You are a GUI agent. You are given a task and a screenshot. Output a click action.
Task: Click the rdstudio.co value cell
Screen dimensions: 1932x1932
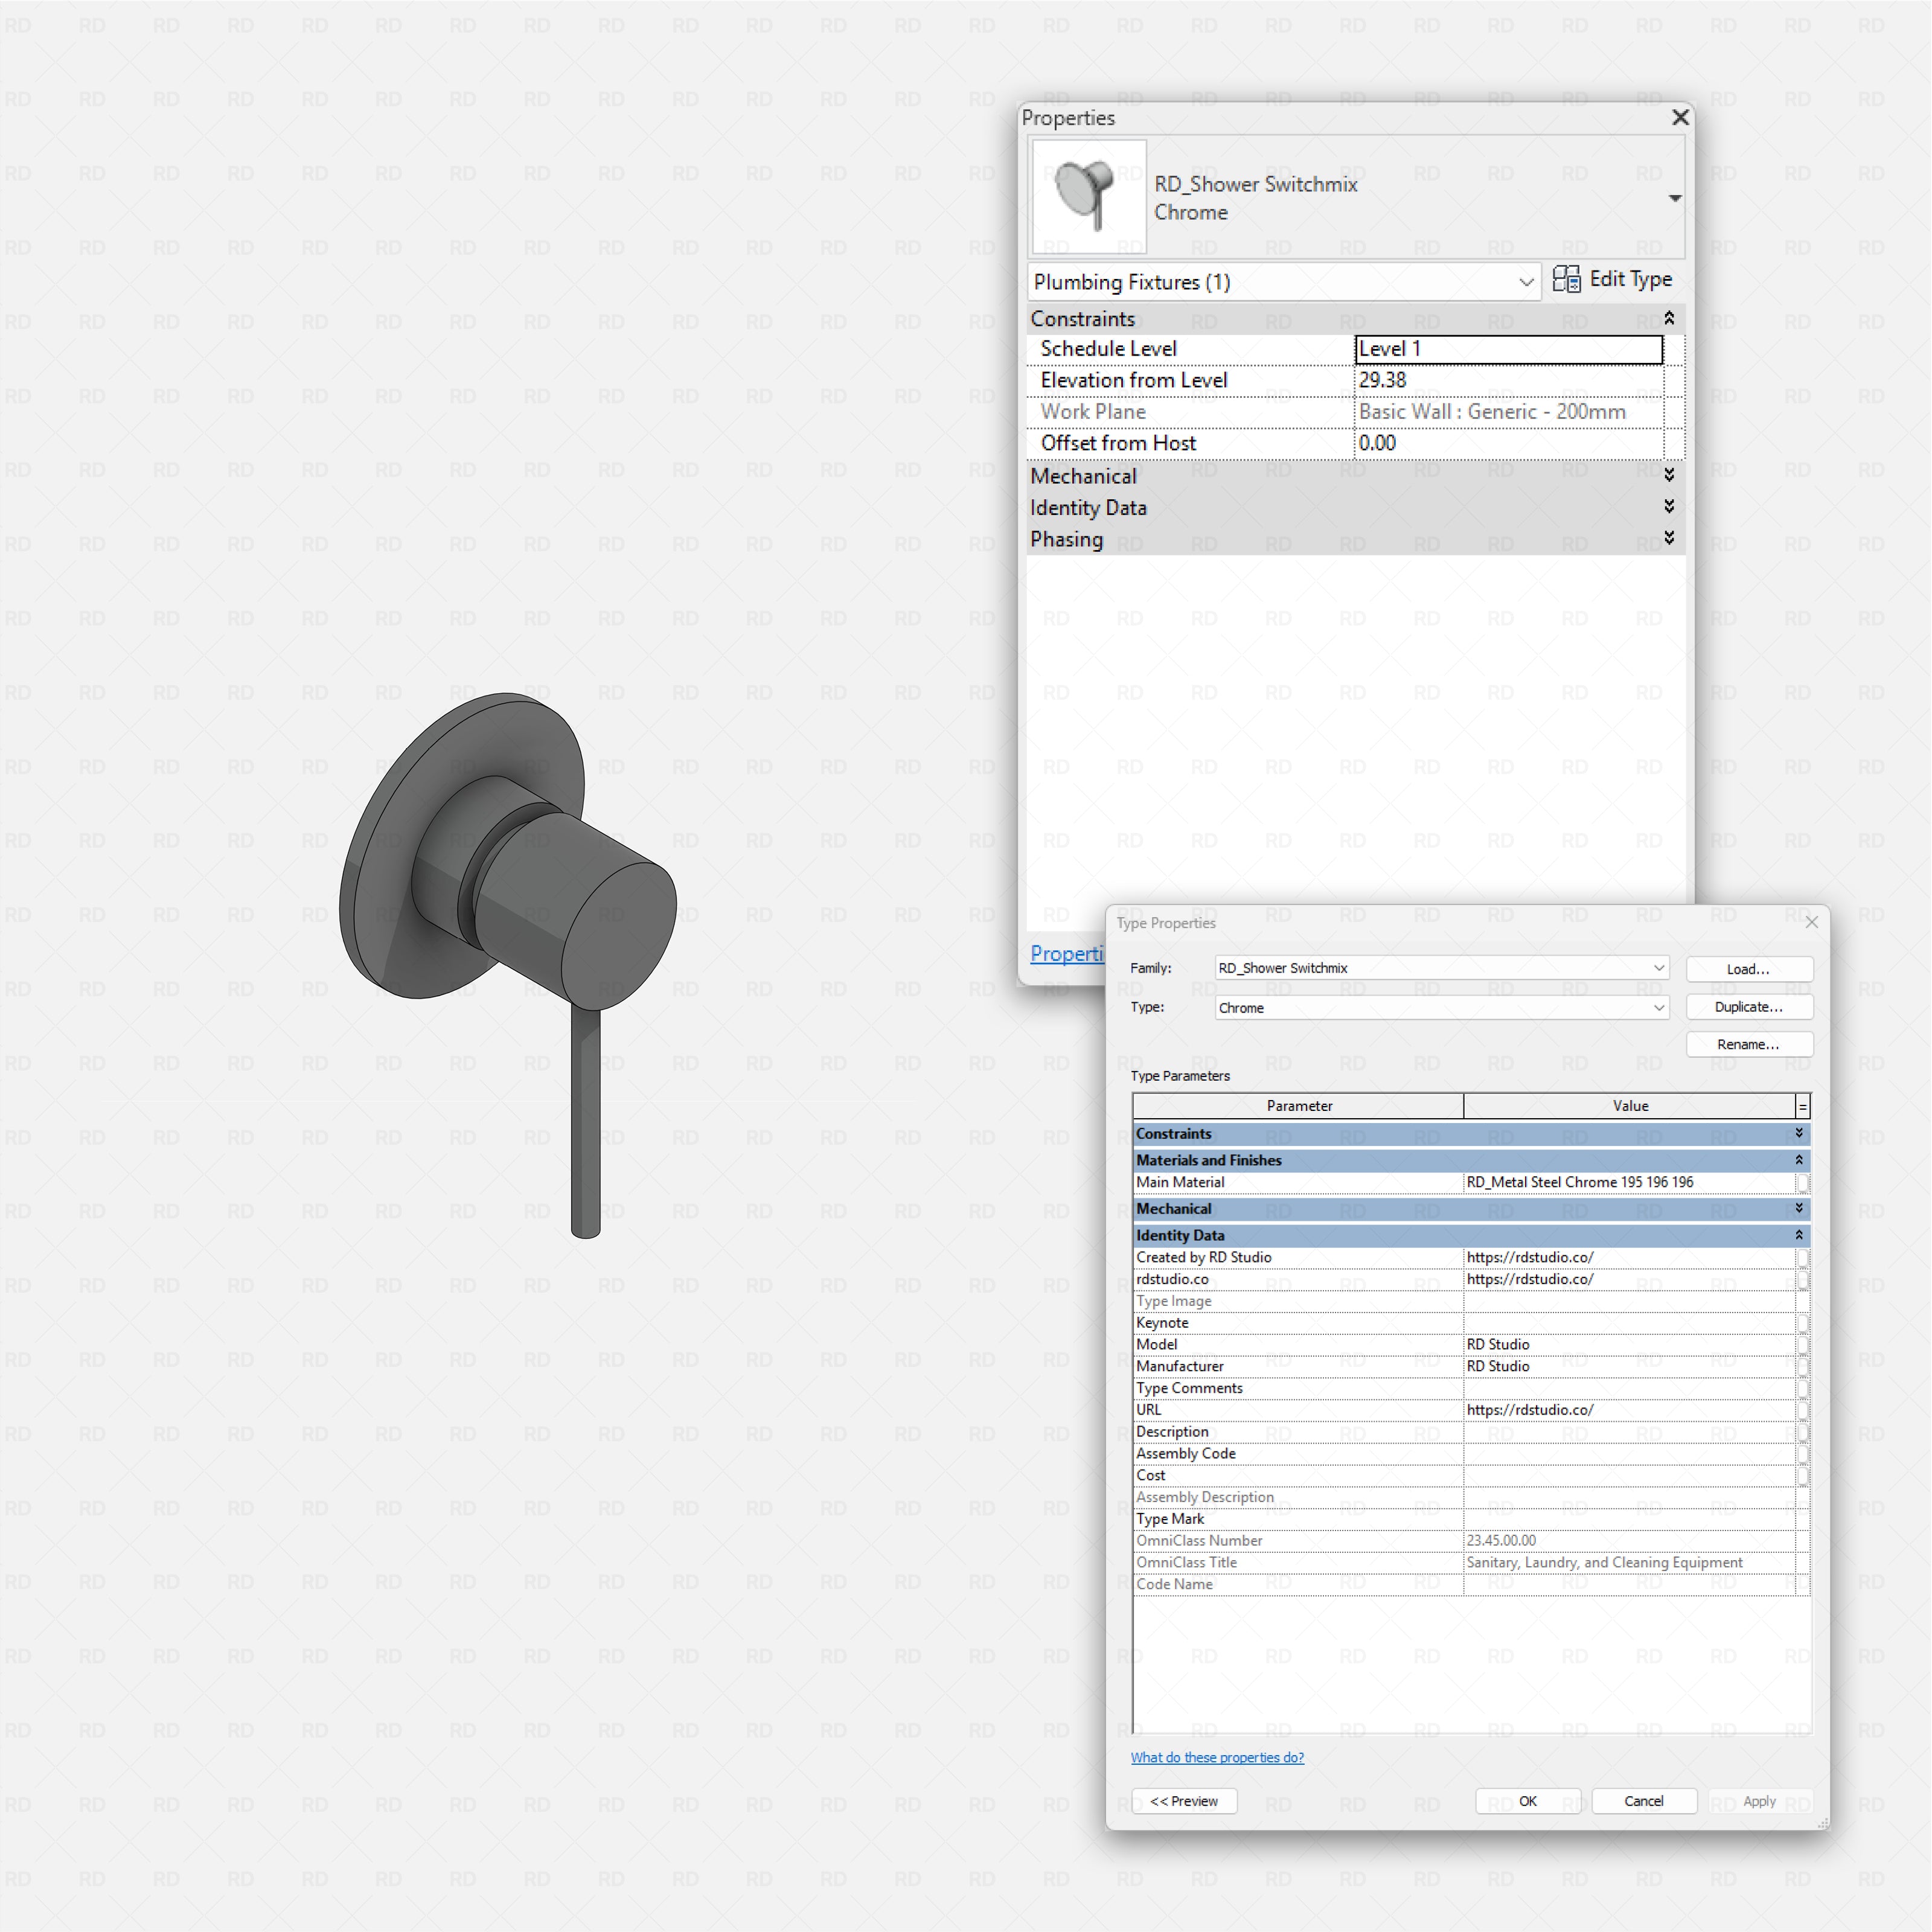1629,1280
